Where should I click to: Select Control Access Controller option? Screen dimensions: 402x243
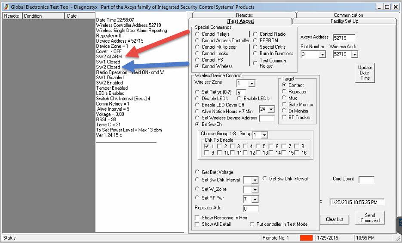197,40
